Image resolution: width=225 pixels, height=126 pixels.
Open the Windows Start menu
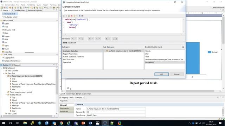point(4,123)
